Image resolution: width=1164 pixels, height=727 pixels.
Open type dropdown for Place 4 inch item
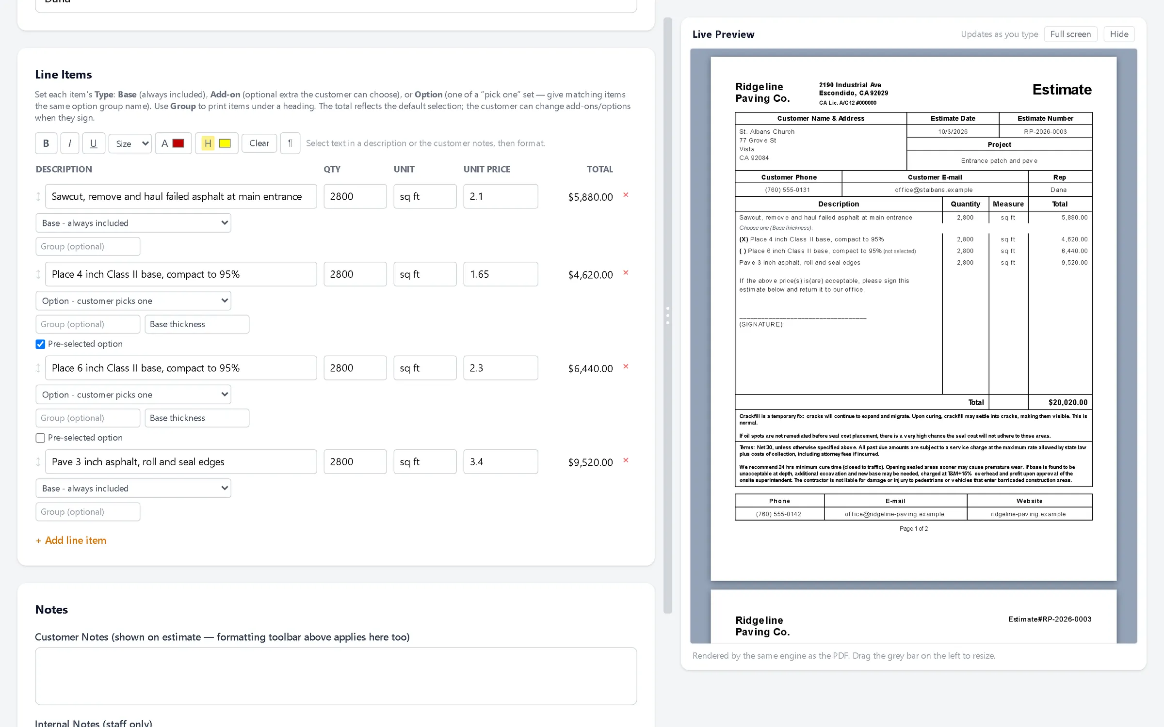click(133, 301)
